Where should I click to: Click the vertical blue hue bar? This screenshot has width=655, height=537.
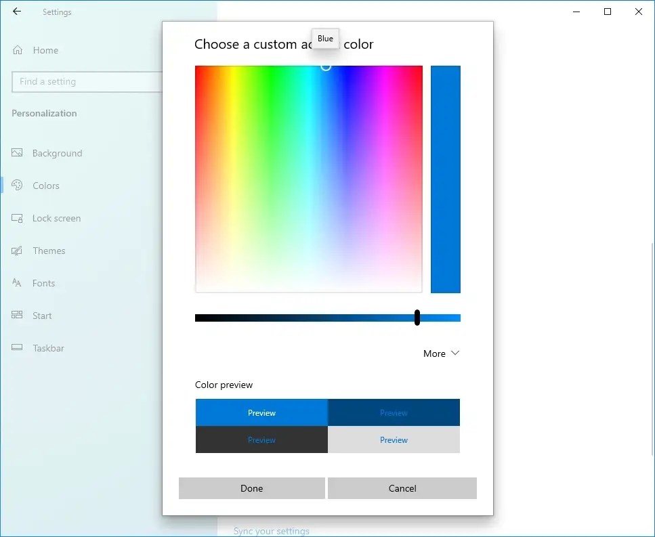point(445,179)
